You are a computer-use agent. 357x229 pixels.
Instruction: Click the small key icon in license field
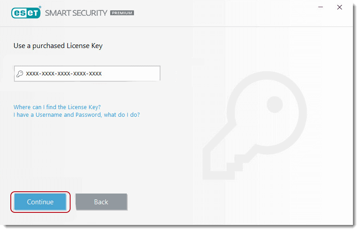[x=20, y=74]
